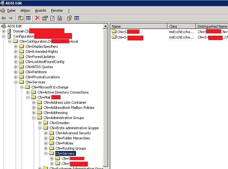
Task: Select the CN=Servers tree node
Action: point(65,153)
